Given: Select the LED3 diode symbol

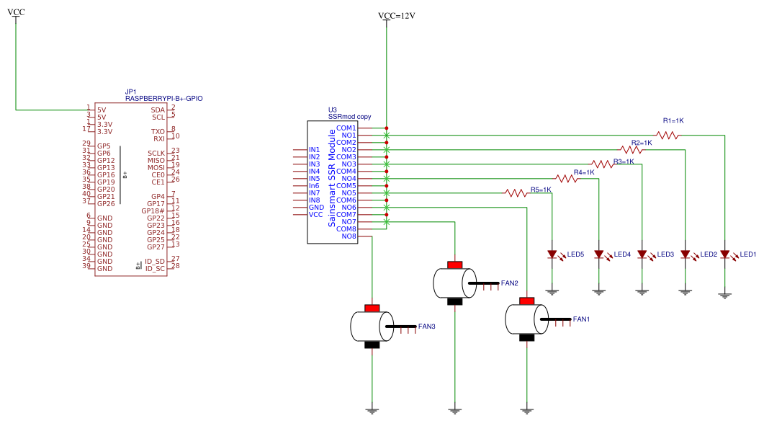Looking at the screenshot, I should point(642,254).
